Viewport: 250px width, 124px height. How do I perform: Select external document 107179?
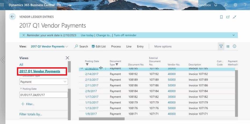(x=154, y=102)
